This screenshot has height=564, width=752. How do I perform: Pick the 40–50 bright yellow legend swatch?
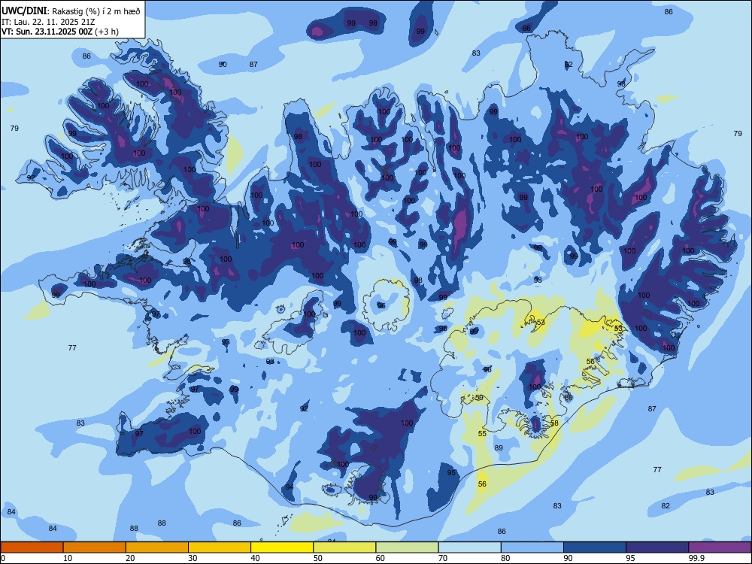click(x=282, y=547)
